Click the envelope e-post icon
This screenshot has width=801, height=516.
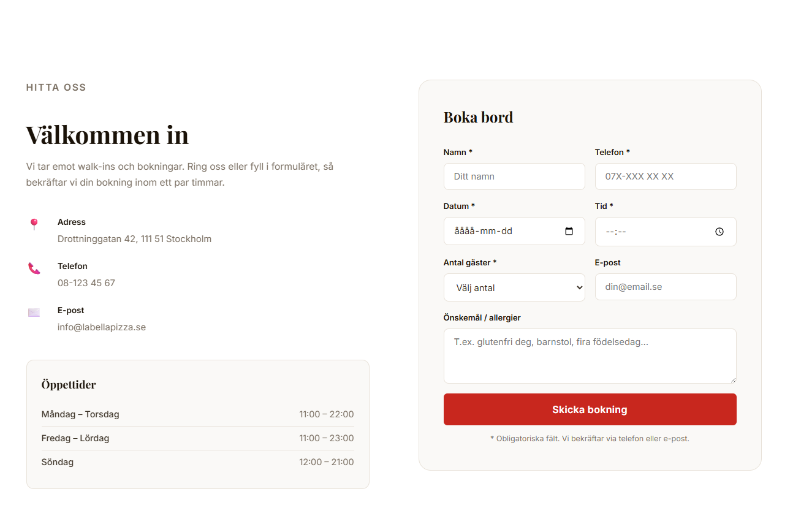click(x=34, y=313)
